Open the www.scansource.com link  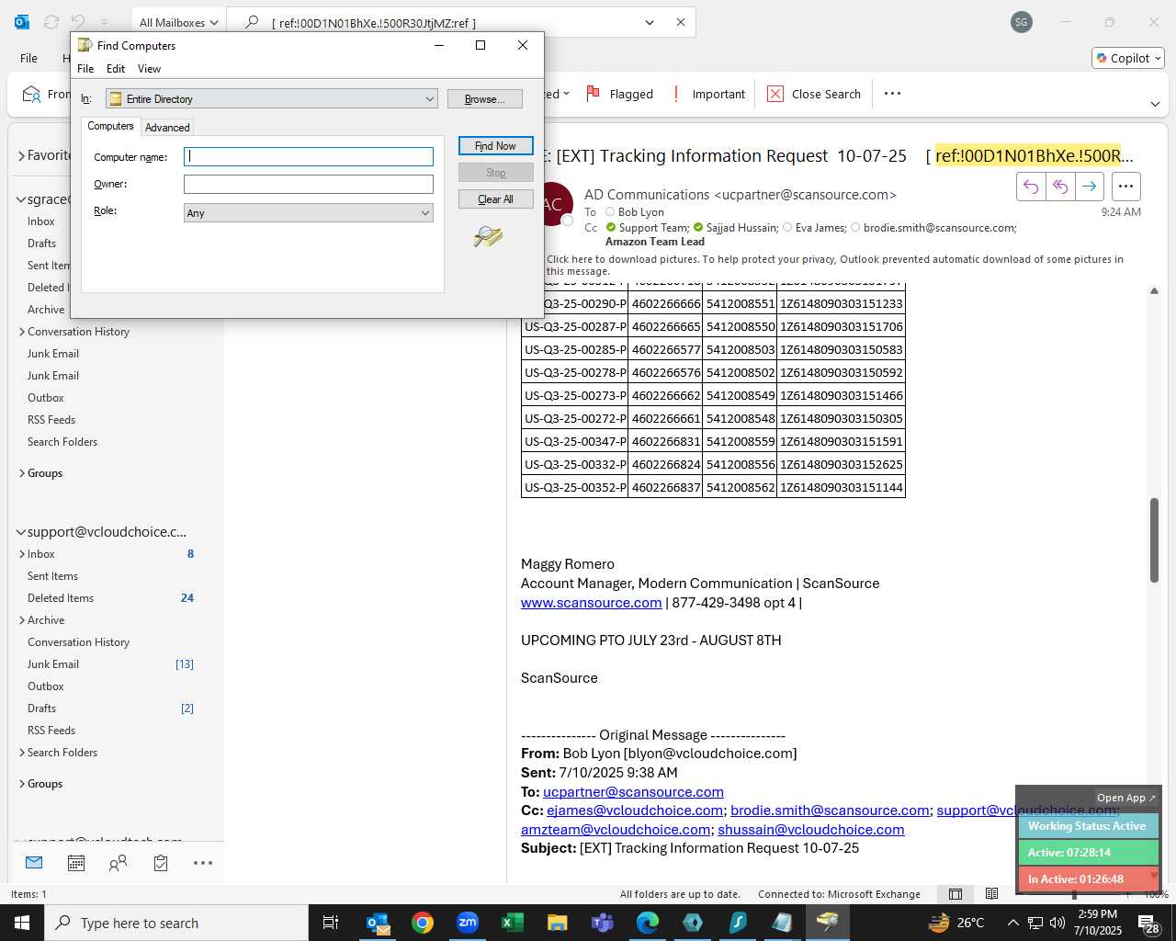coord(591,603)
